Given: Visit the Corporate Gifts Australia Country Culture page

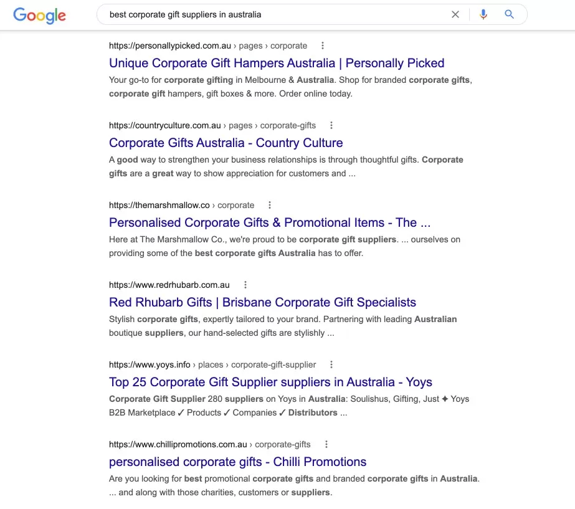Looking at the screenshot, I should click(x=226, y=143).
